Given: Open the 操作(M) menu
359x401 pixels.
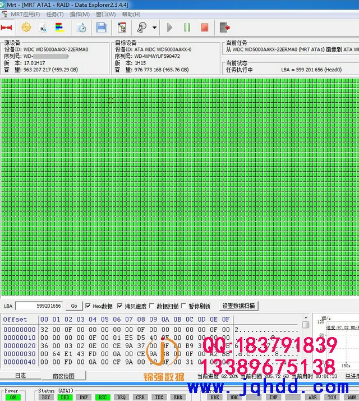Looking at the screenshot, I should coord(80,15).
